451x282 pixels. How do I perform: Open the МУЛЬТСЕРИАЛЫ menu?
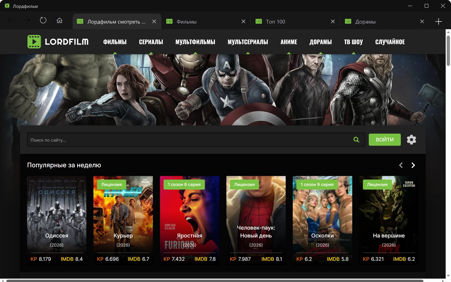point(248,42)
